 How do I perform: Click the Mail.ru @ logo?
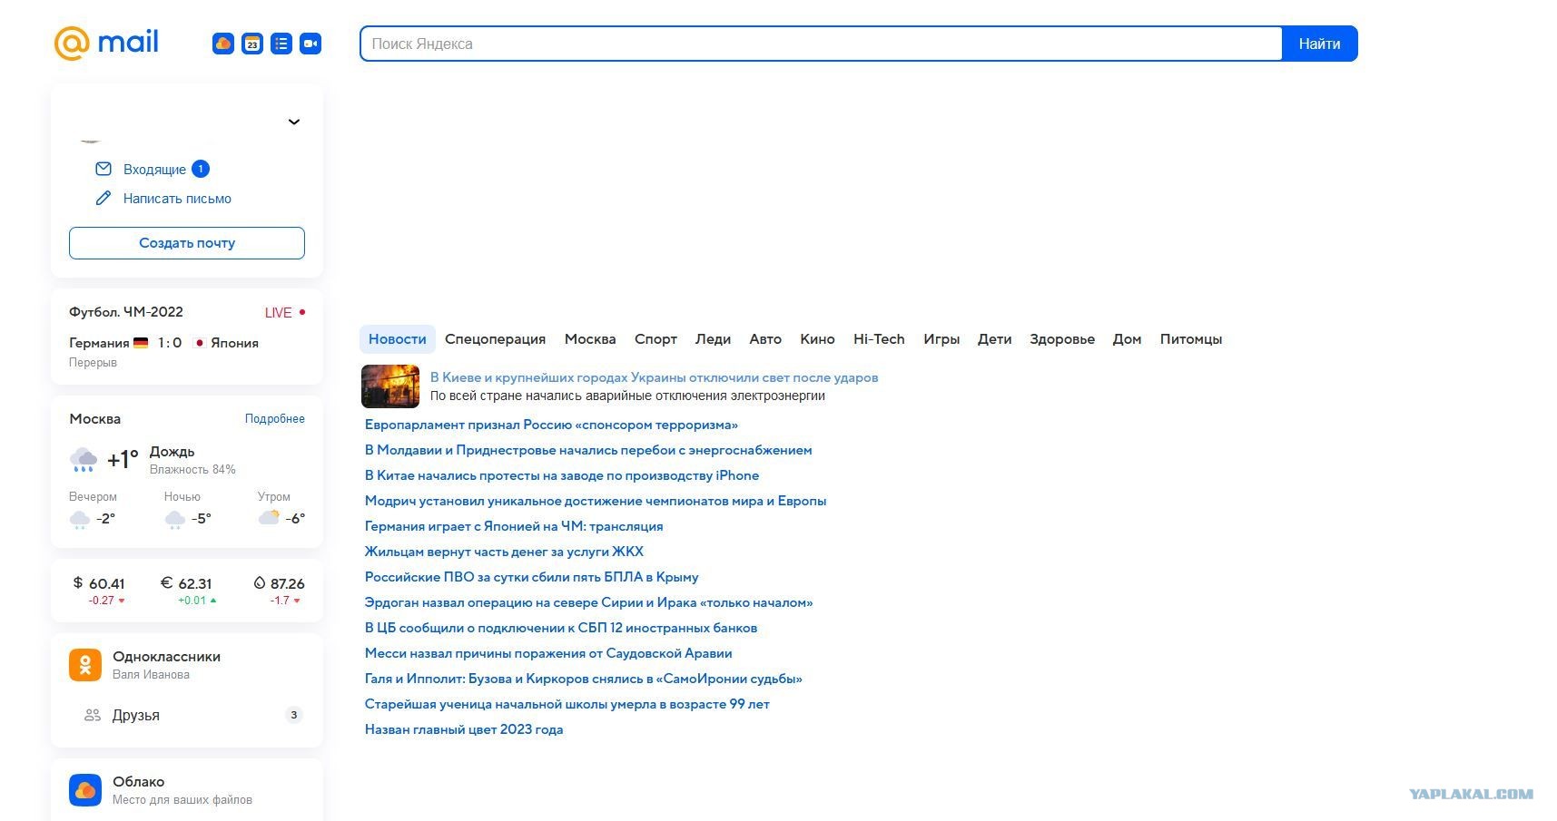click(x=72, y=43)
